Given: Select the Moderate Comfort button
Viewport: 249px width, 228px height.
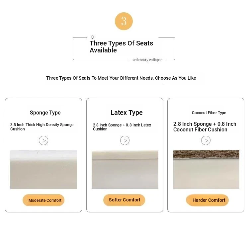Looking at the screenshot, I should pos(43,200).
